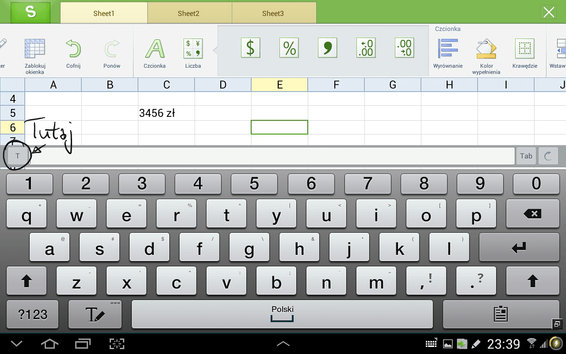Decrease decimal places
Image resolution: width=566 pixels, height=354 pixels.
point(405,47)
